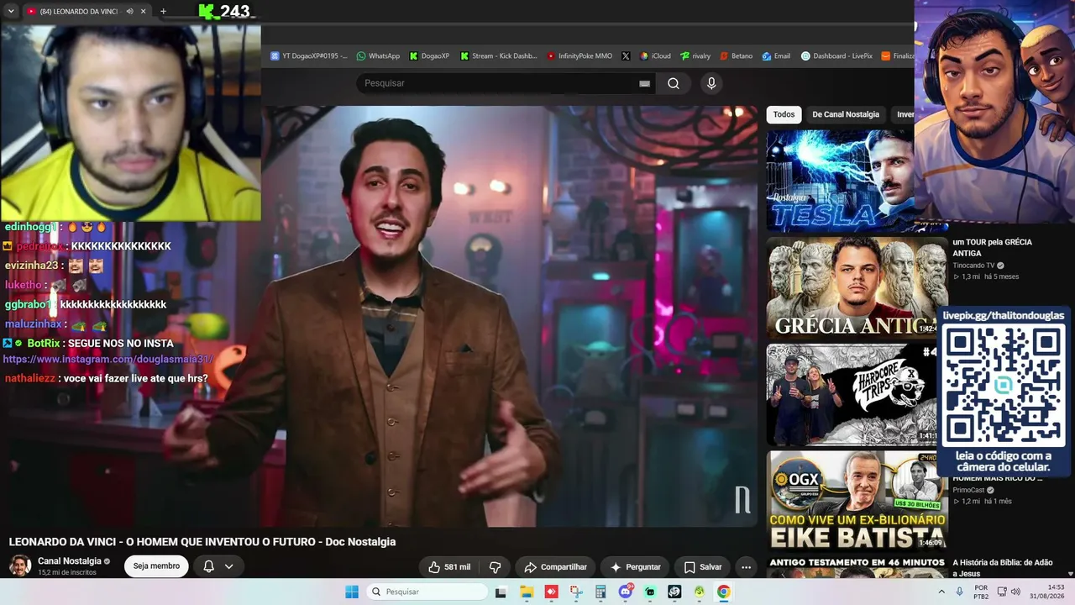Open the Eike Batista video thumbnail
1075x605 pixels.
click(857, 502)
